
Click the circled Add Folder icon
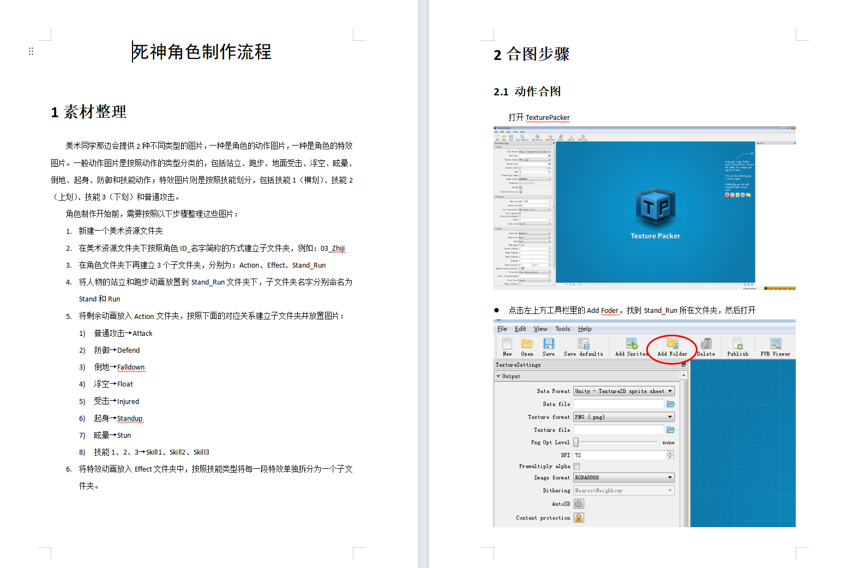pos(672,344)
